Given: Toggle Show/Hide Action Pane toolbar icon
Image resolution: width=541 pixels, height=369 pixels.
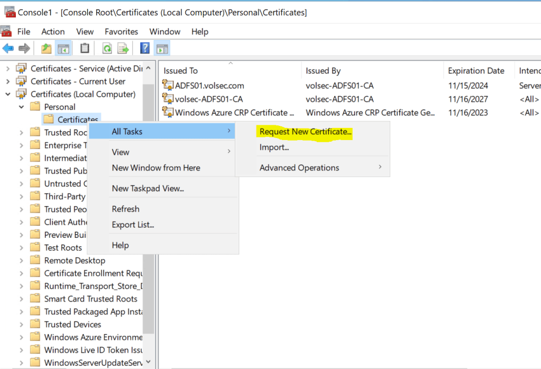Looking at the screenshot, I should coord(162,49).
